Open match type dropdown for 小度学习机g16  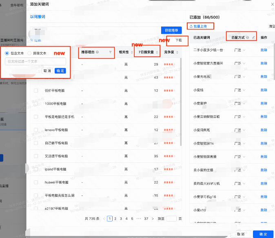(240, 197)
